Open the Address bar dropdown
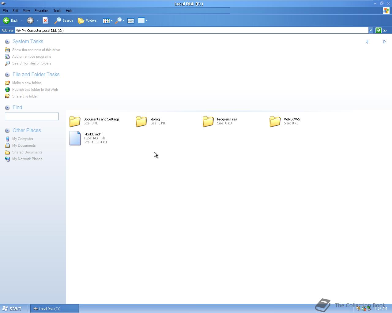 point(371,30)
